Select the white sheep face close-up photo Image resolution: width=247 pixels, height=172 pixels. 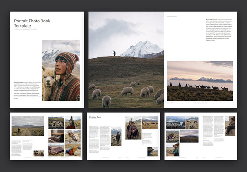pyautogui.click(x=192, y=122)
